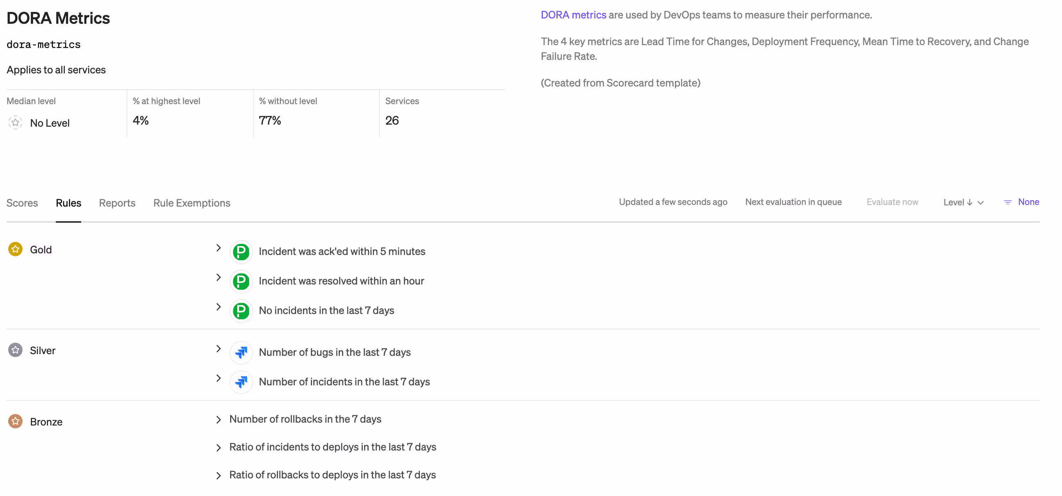Image resolution: width=1062 pixels, height=496 pixels.
Task: Click the Gold level star icon
Action: coord(15,250)
